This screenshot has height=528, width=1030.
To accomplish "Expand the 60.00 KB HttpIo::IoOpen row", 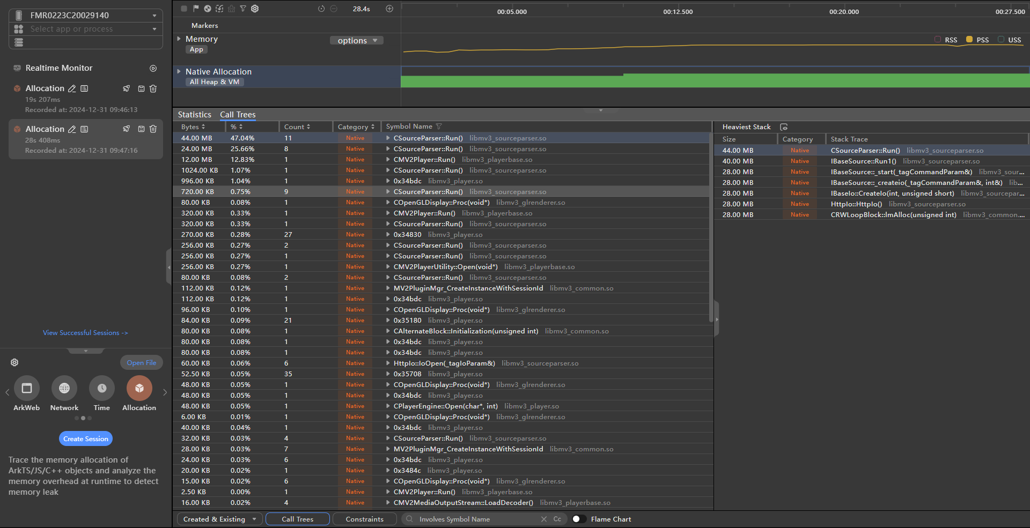I will (x=388, y=363).
